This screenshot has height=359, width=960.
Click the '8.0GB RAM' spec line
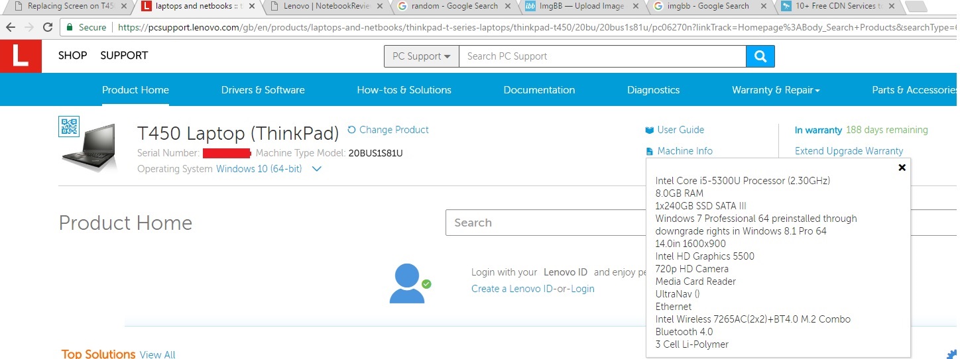[x=680, y=193]
